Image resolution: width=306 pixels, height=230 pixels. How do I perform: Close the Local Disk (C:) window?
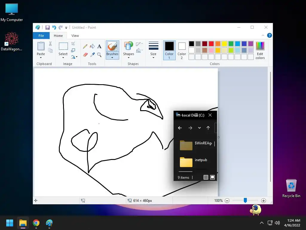tap(210, 115)
